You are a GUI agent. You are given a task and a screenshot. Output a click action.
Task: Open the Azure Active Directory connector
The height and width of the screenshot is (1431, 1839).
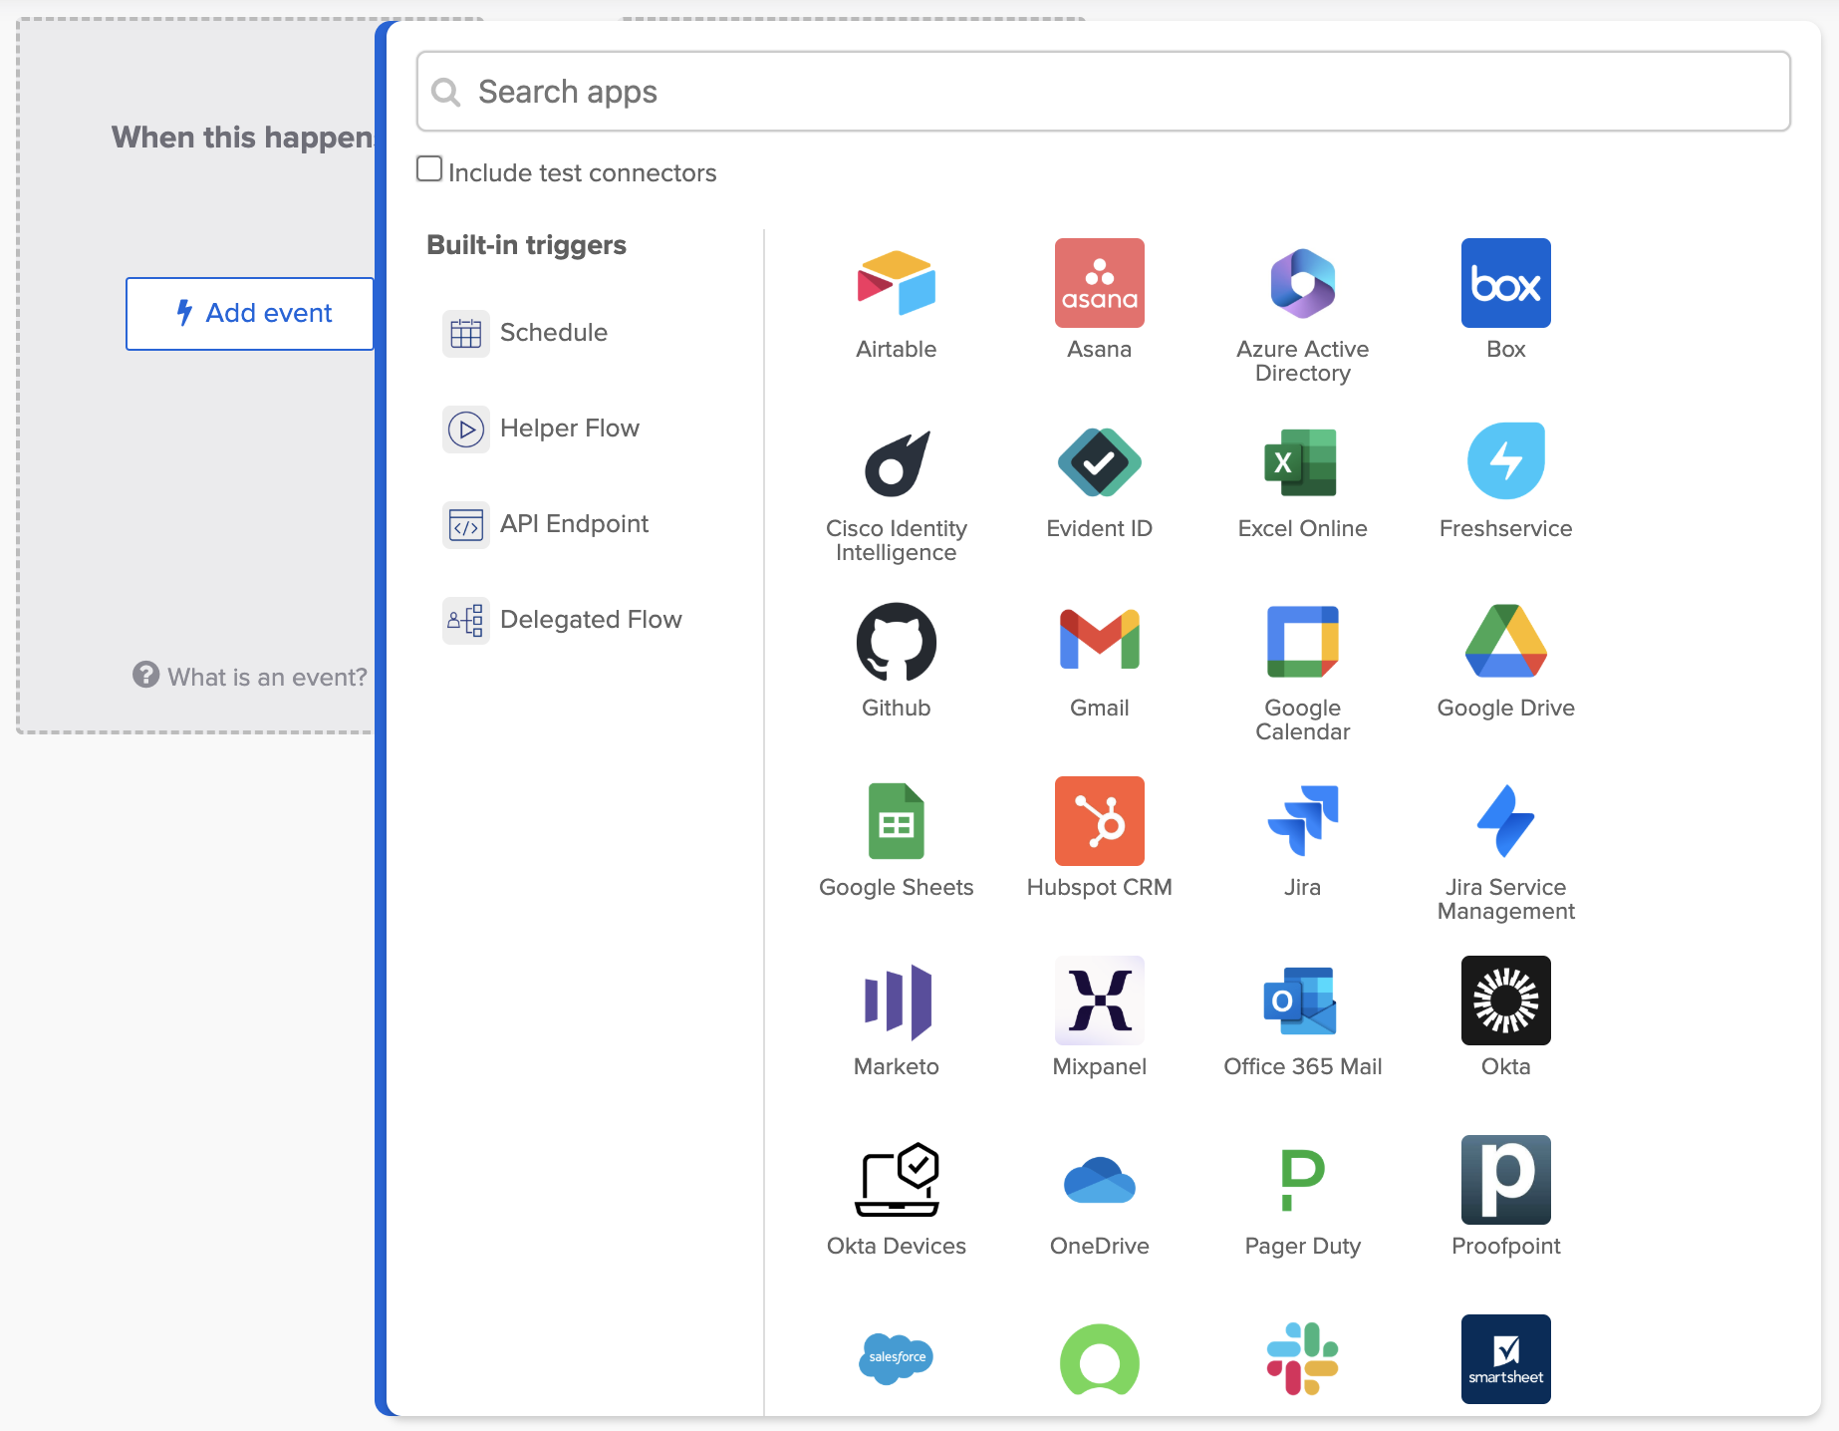1302,284
